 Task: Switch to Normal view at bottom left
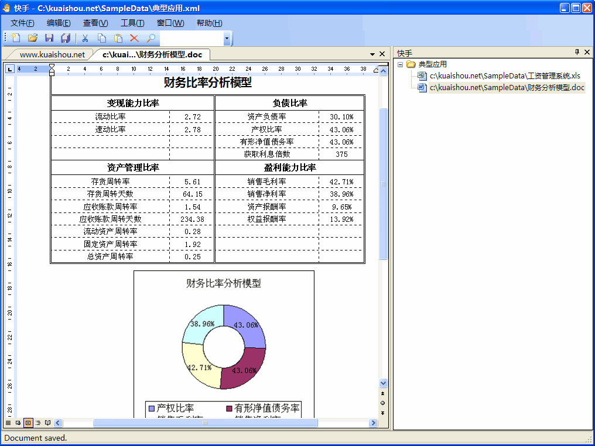click(x=8, y=423)
